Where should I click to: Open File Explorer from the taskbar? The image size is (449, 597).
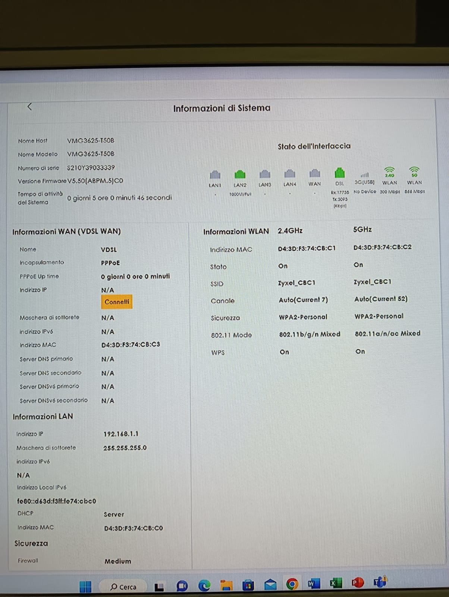coord(226,585)
